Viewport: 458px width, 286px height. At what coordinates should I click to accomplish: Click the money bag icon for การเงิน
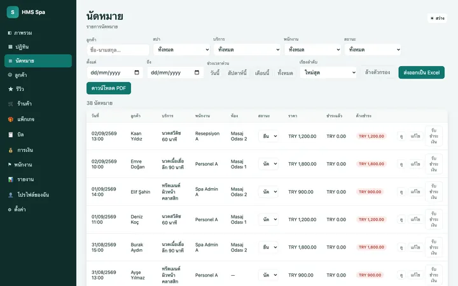(11, 150)
